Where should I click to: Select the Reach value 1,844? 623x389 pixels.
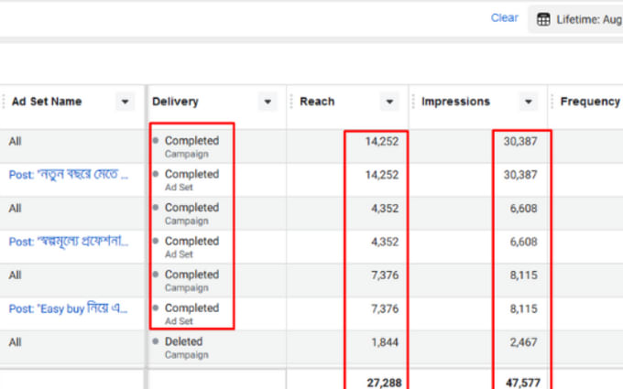[385, 342]
